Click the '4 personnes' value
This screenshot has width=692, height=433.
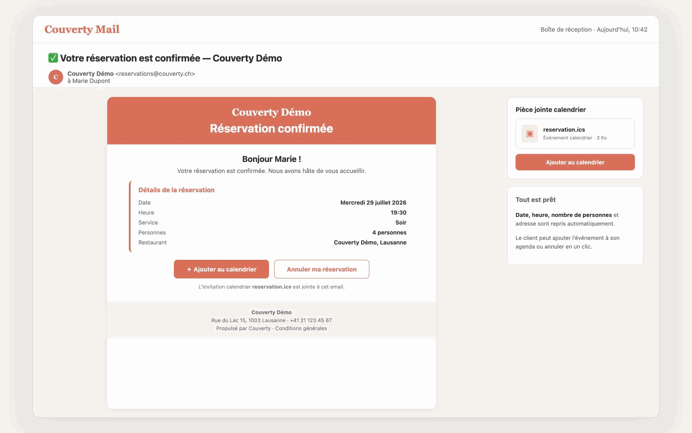point(389,233)
